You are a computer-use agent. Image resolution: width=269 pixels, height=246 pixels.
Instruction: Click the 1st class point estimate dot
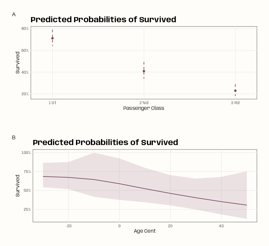pyautogui.click(x=53, y=38)
